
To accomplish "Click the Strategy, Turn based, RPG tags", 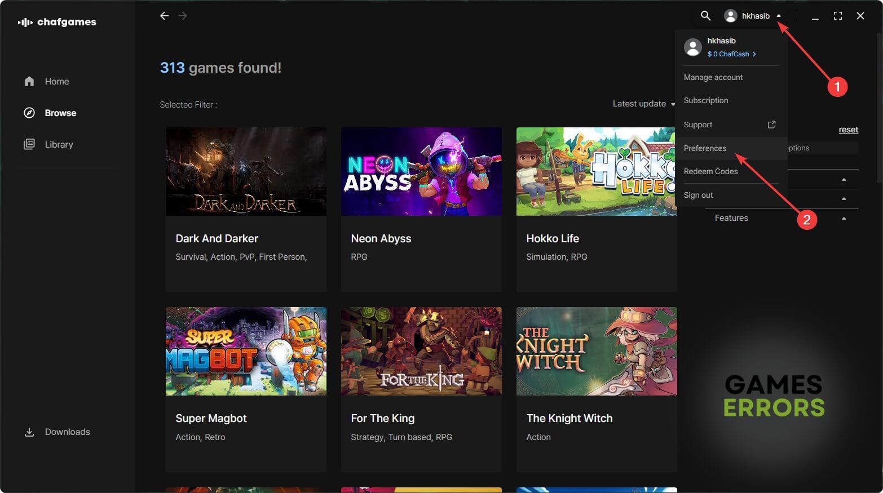I will [x=401, y=437].
